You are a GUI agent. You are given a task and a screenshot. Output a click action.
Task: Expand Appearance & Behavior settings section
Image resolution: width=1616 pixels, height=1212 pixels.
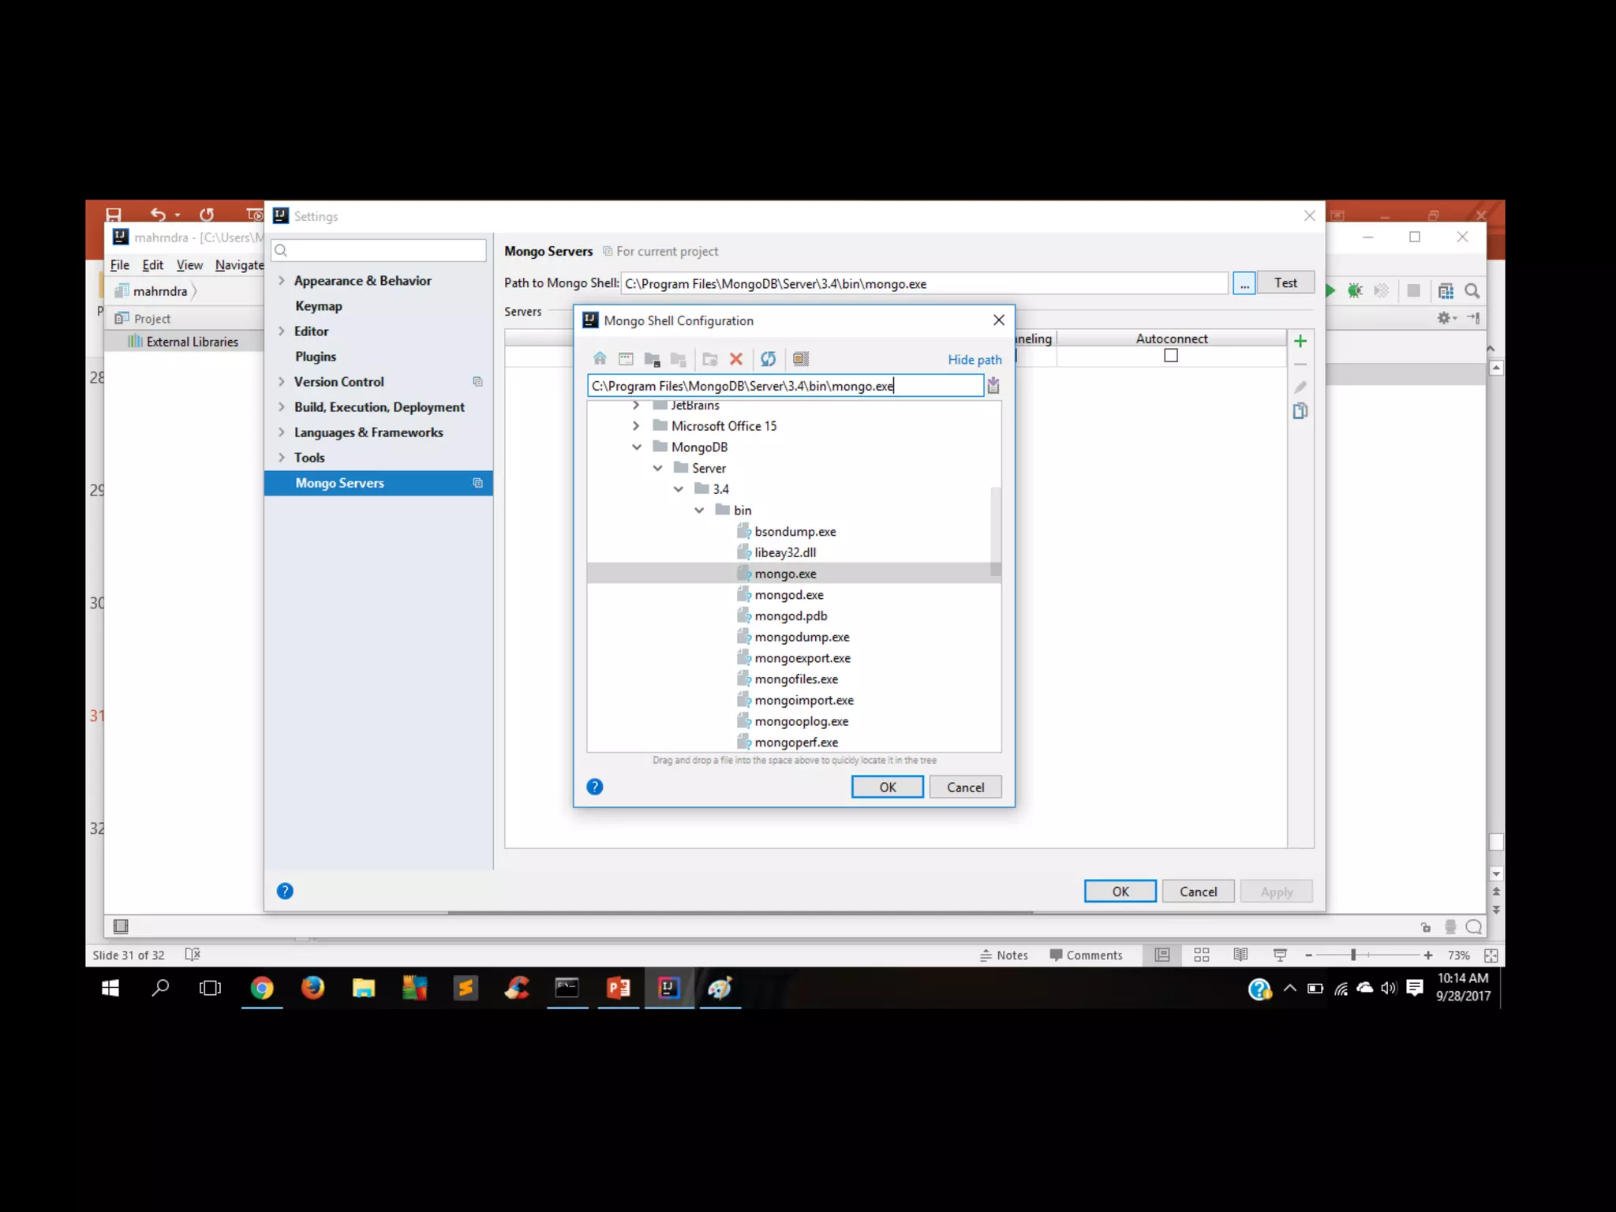pyautogui.click(x=282, y=281)
